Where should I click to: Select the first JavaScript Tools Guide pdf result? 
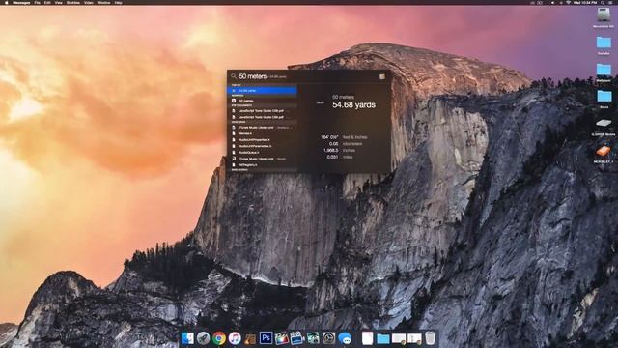click(262, 111)
